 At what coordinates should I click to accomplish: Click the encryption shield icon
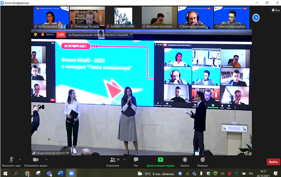(x=35, y=34)
